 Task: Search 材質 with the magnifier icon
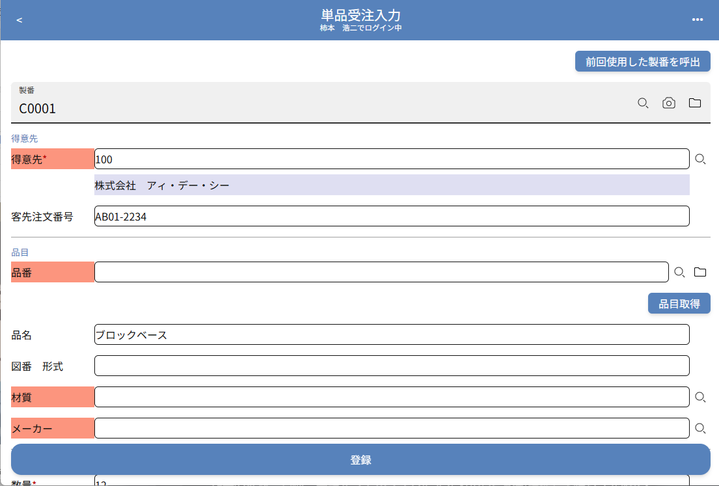click(700, 397)
